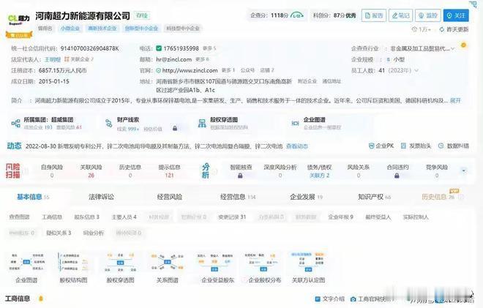Open 企业受益股东 diagram thumbnail

pos(217,268)
